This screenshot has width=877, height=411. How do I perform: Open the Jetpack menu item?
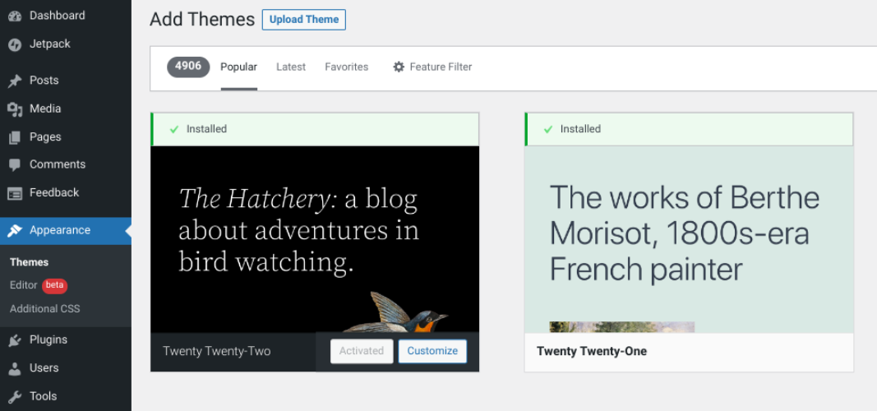point(66,44)
